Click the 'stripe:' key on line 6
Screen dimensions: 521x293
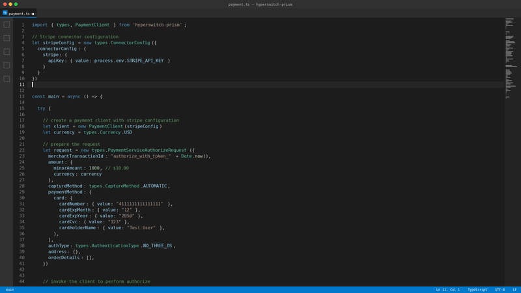[x=52, y=55]
